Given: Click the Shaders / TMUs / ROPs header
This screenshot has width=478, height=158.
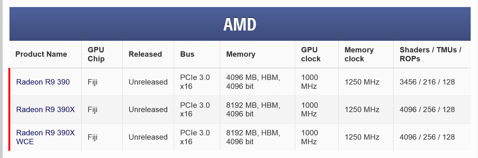Looking at the screenshot, I should [430, 54].
